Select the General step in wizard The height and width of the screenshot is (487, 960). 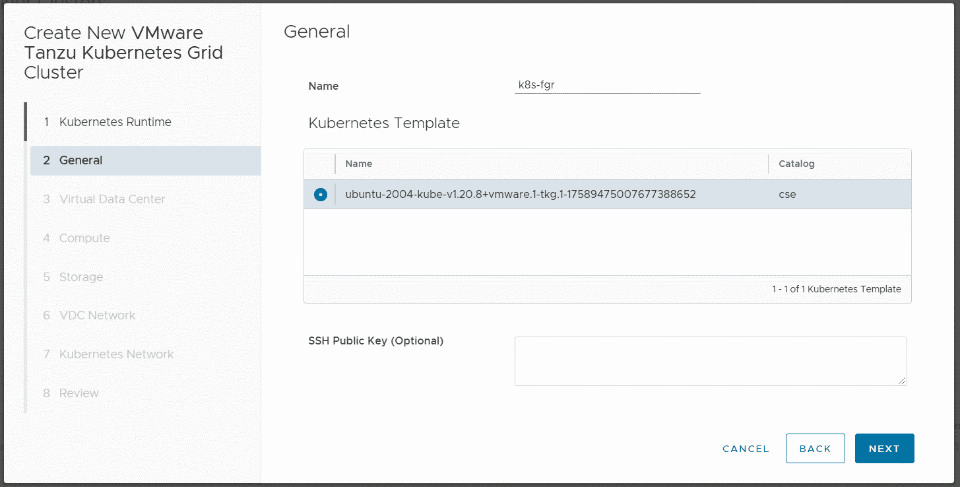point(145,160)
